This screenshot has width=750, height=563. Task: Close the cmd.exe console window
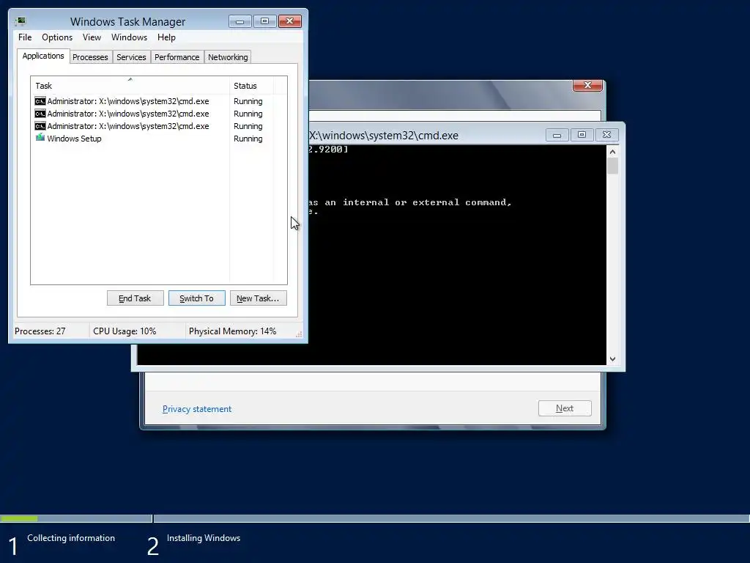(x=606, y=135)
